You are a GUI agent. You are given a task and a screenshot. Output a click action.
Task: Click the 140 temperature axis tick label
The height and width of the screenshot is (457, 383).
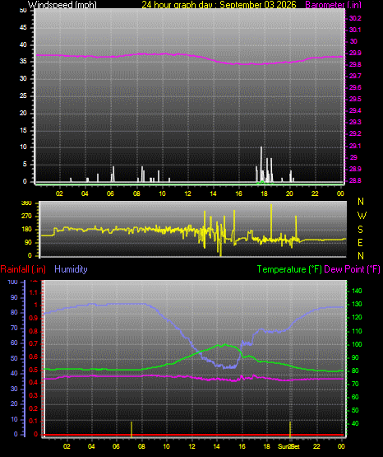click(x=357, y=291)
